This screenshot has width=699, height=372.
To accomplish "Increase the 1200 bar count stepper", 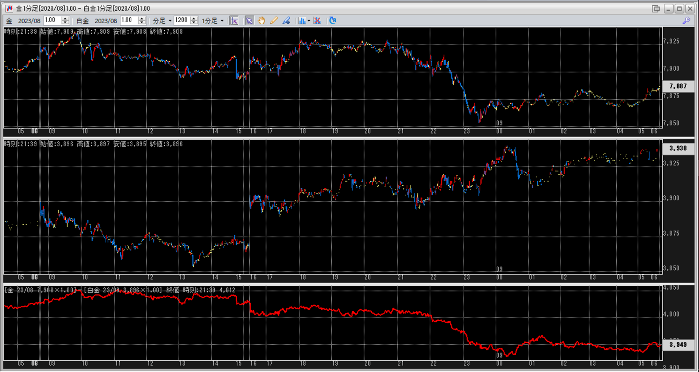I will coord(194,18).
